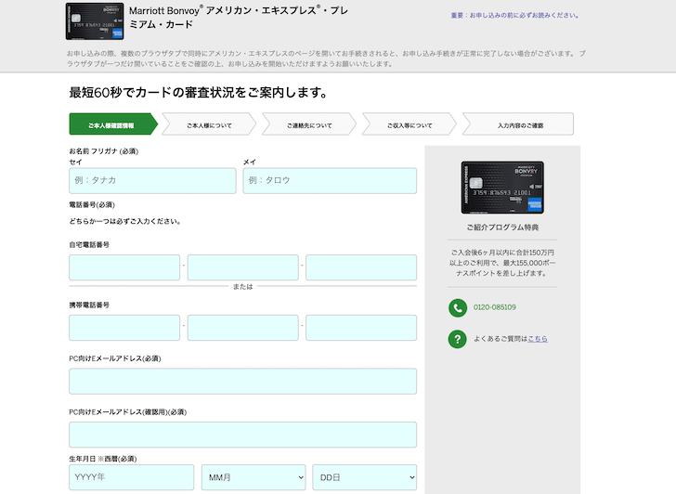Viewport: 676px width, 494px height.
Task: Open the important pre-application notice link
Action: [514, 16]
